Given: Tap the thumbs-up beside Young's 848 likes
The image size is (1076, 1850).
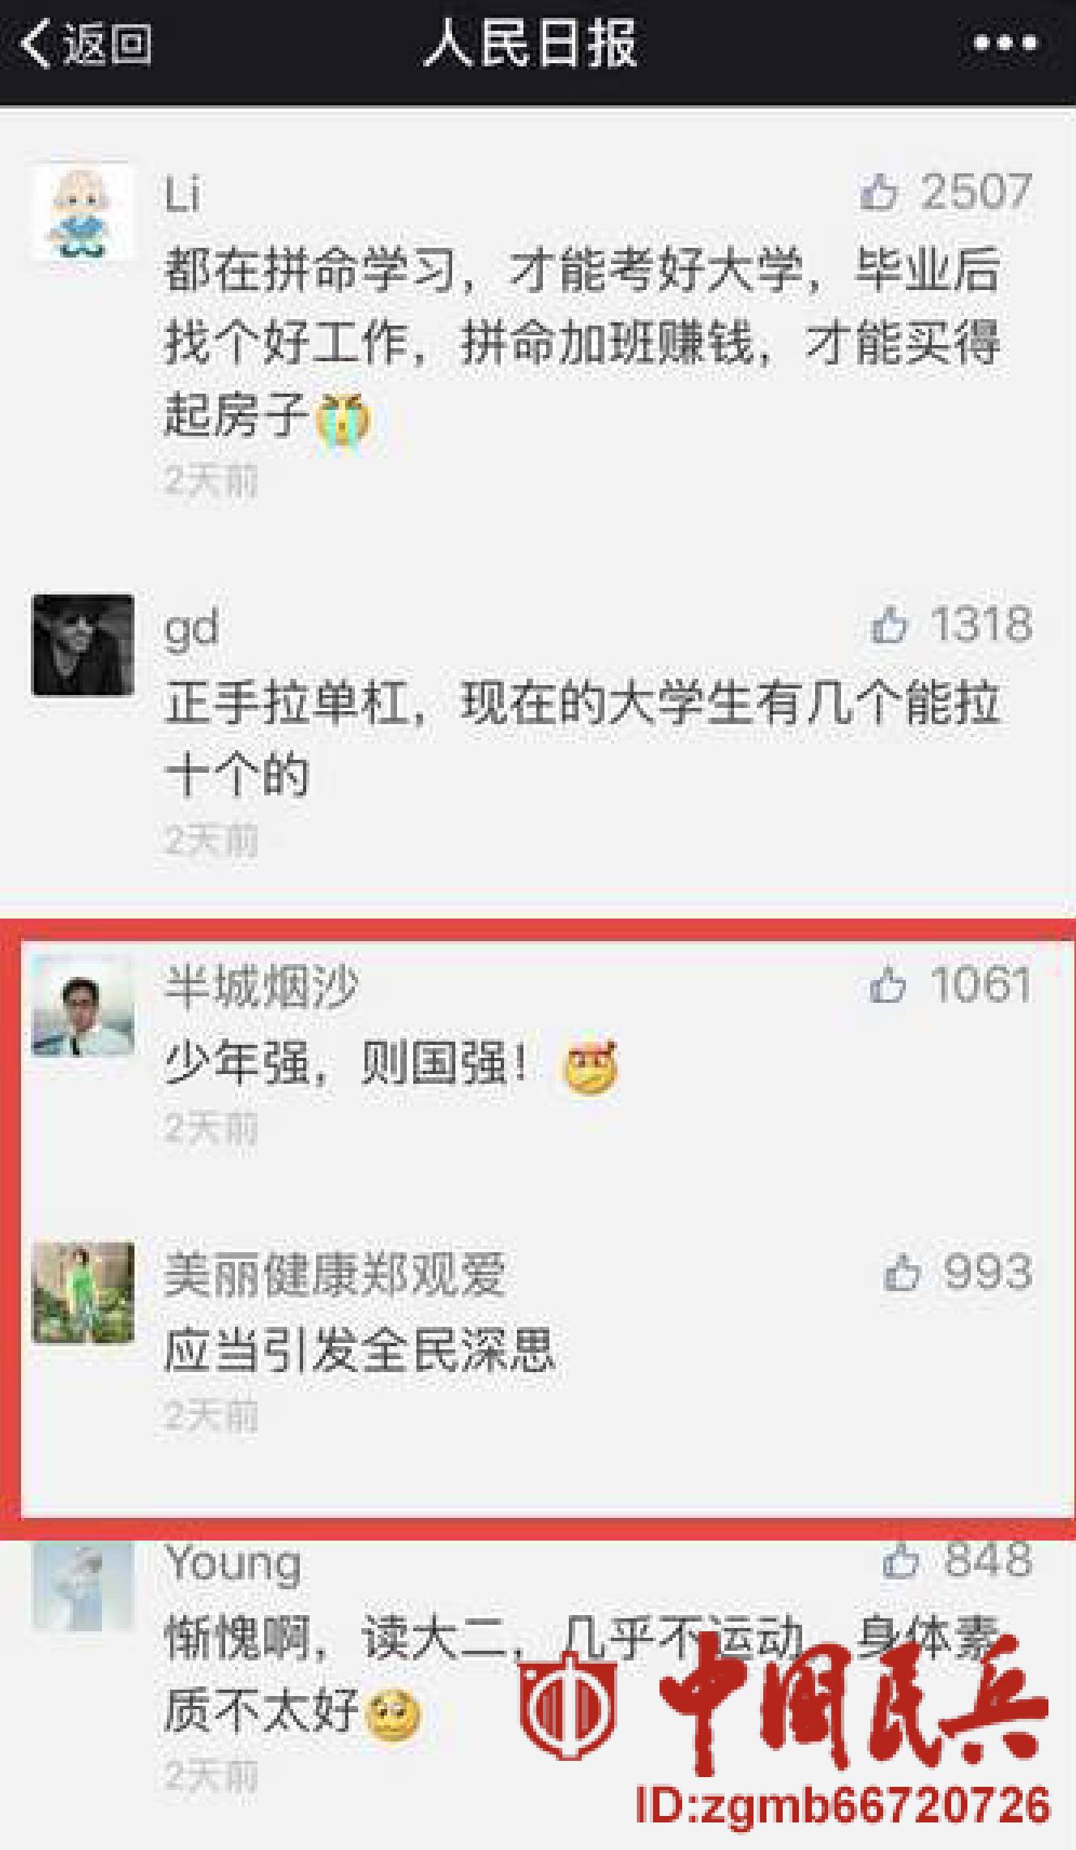Looking at the screenshot, I should [x=900, y=1559].
